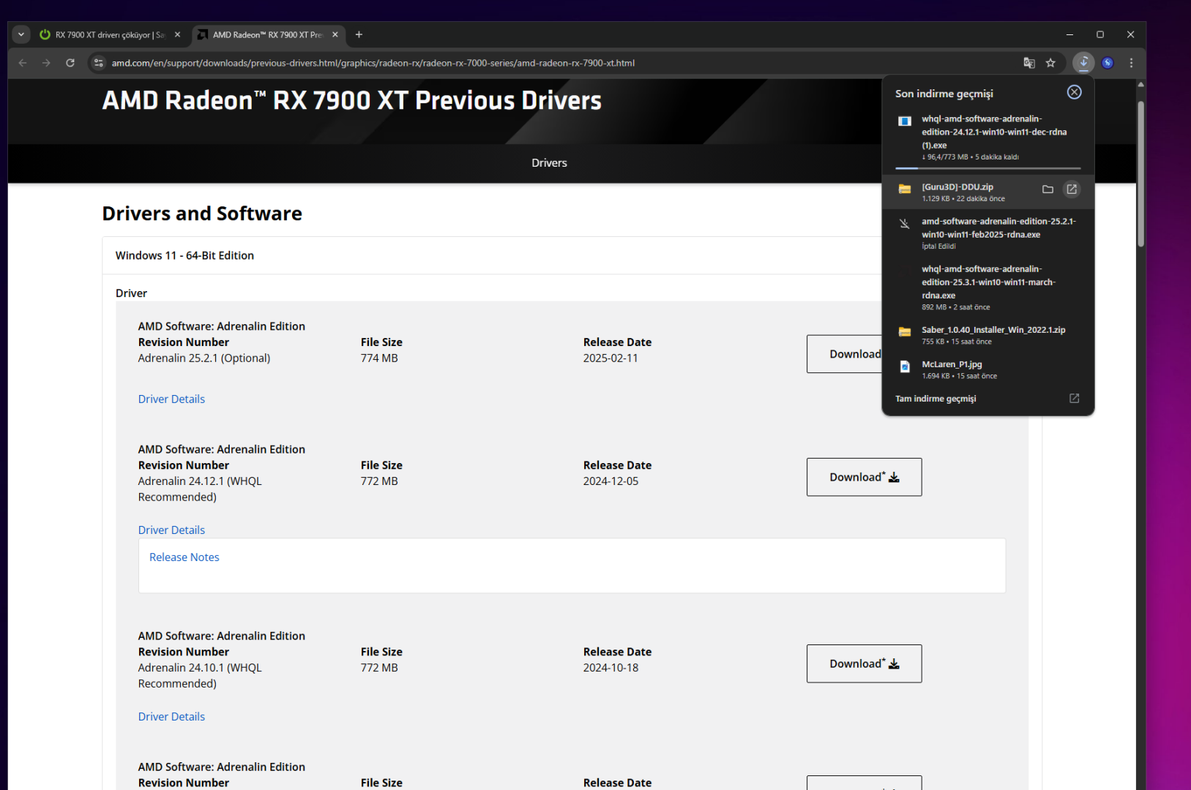Open the Chrome three-dot menu
1191x790 pixels.
(x=1131, y=63)
